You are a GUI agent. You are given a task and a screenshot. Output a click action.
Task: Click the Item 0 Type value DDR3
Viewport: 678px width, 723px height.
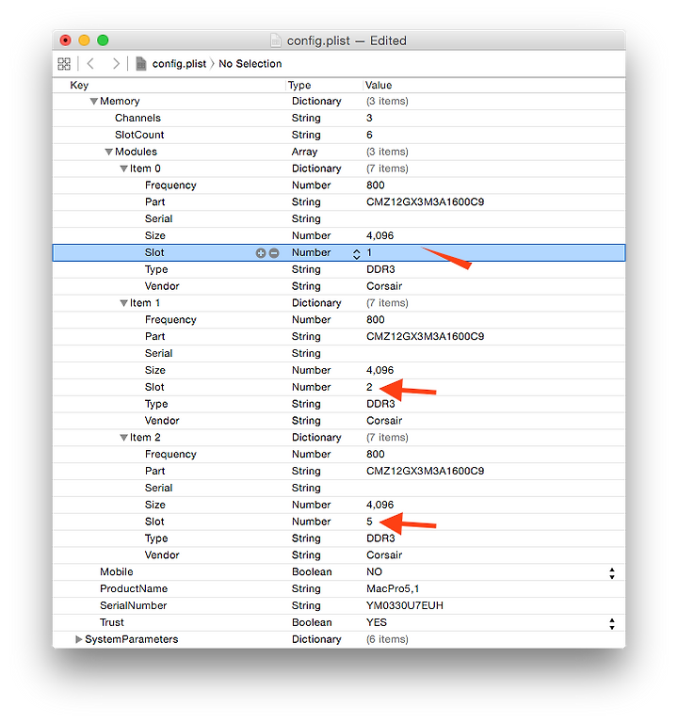[380, 269]
